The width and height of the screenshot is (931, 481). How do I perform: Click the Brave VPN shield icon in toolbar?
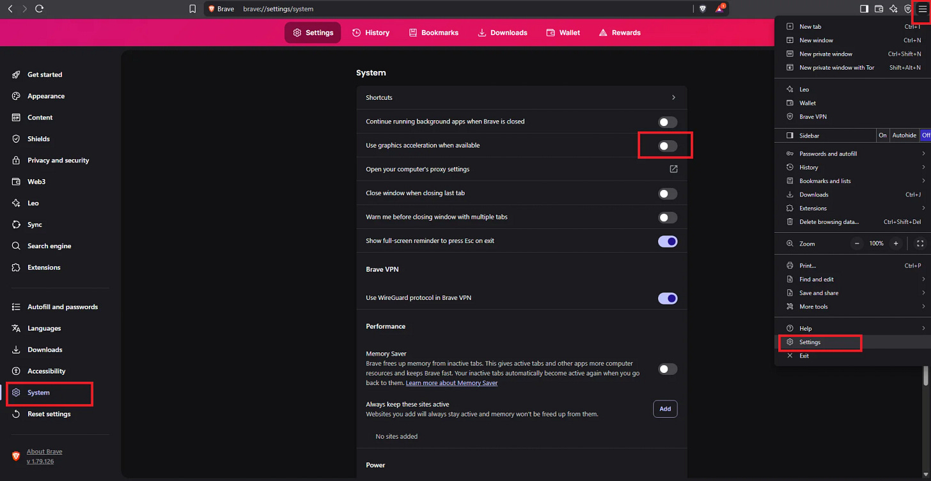pyautogui.click(x=909, y=8)
